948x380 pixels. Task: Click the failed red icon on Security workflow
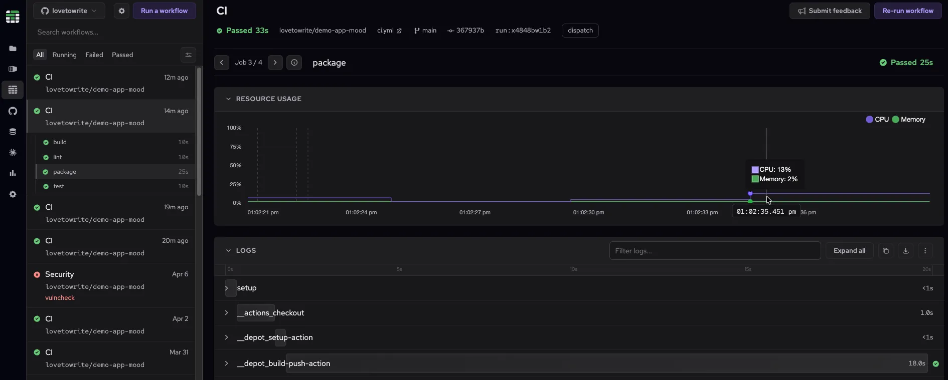pos(37,274)
